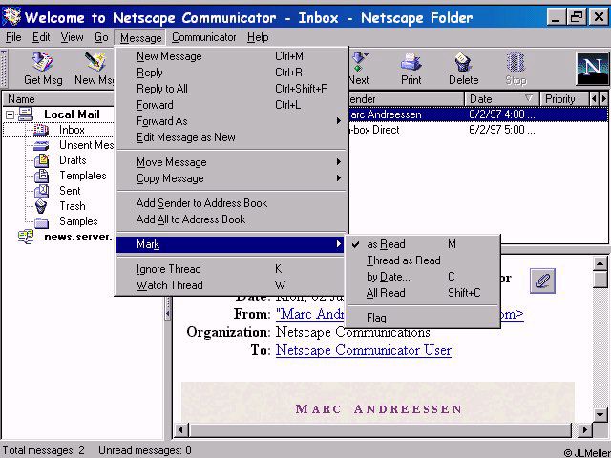Viewport: 611px width, 458px height.
Task: Click the Drafts folder icon
Action: pos(41,160)
